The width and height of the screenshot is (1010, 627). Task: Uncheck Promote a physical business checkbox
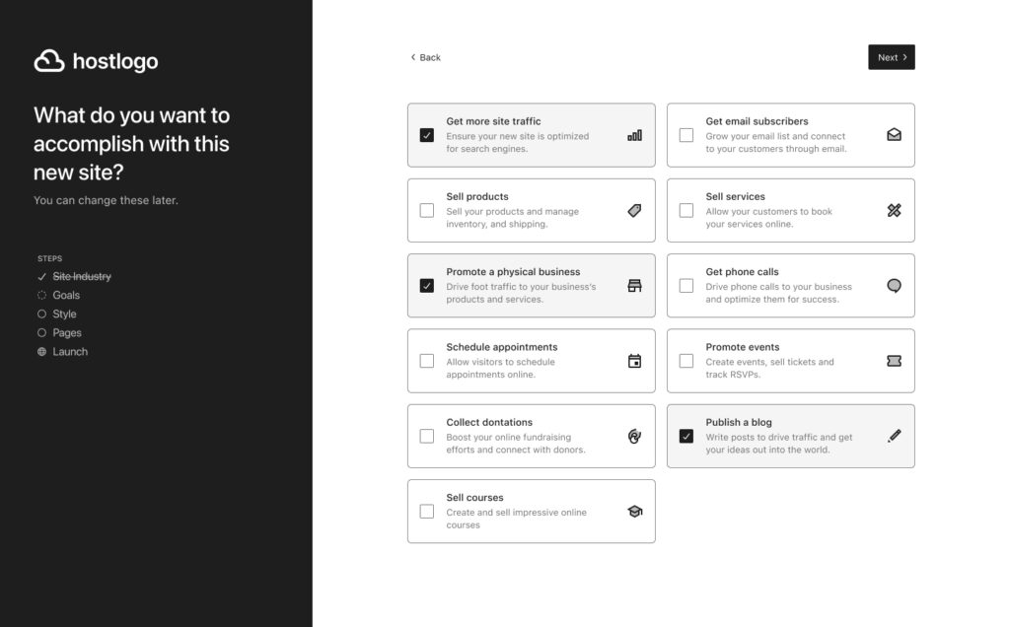tap(426, 286)
